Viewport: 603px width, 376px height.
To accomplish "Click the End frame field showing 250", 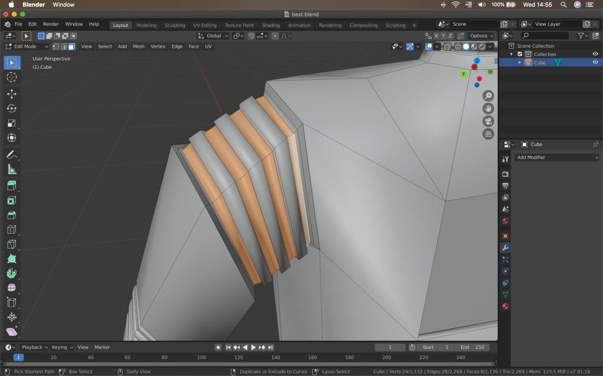I will tap(472, 347).
